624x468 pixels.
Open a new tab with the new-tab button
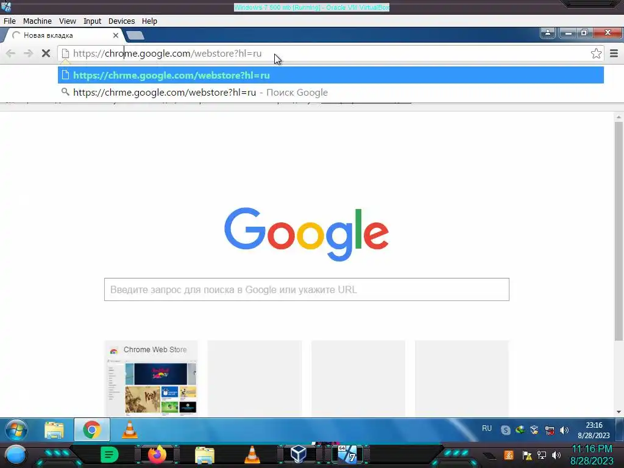[x=135, y=35]
